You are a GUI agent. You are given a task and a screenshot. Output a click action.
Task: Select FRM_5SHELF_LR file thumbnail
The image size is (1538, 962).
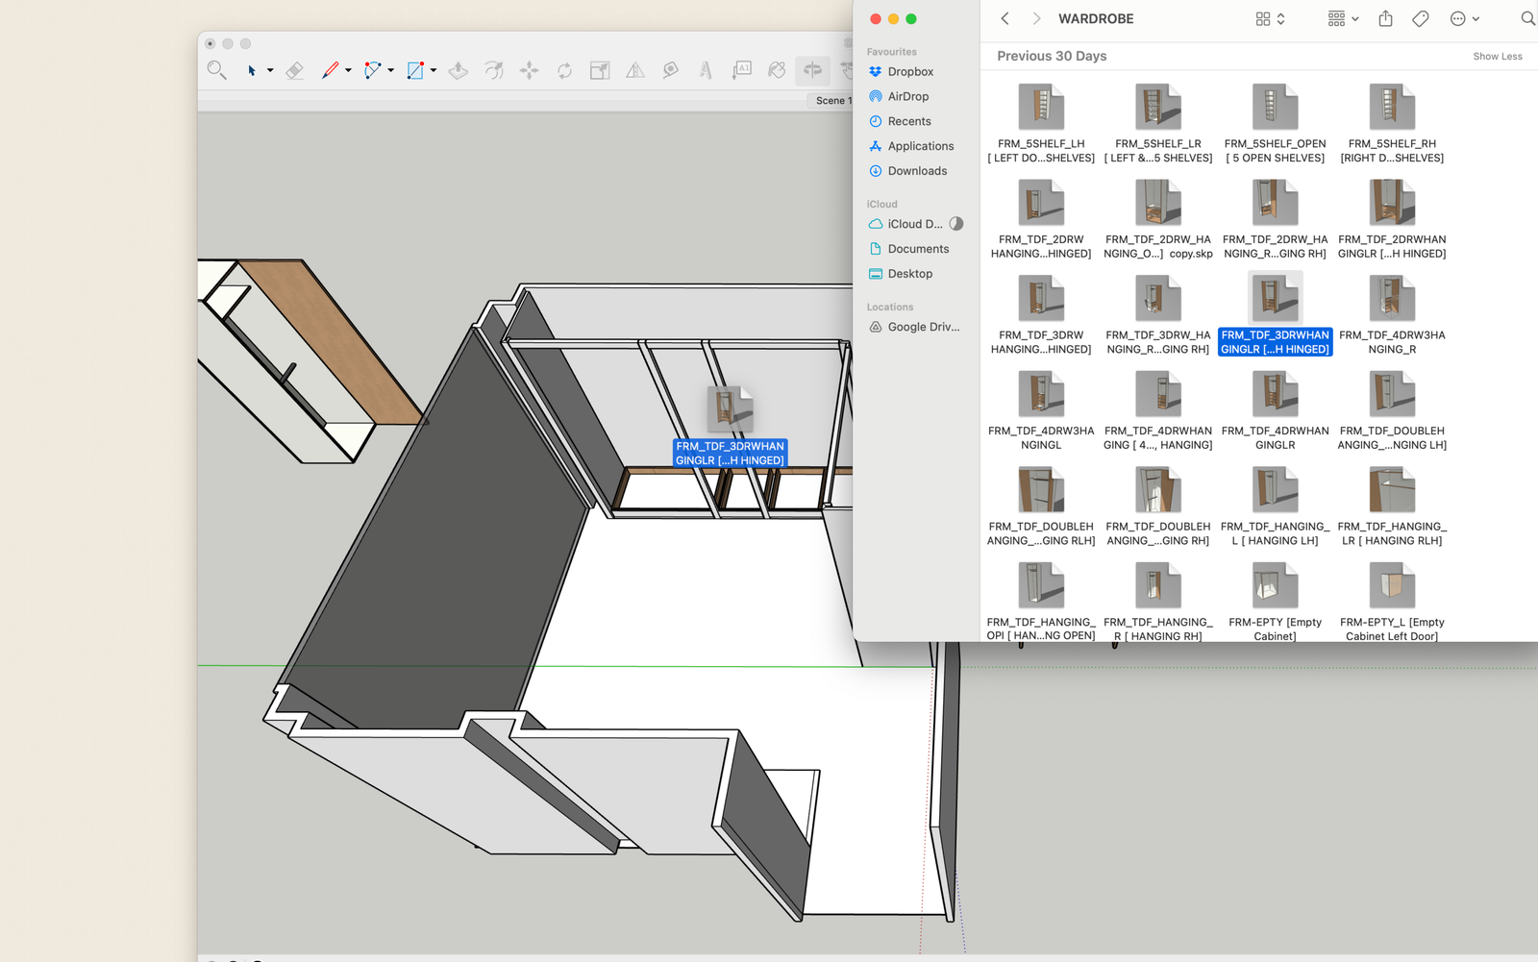1158,107
